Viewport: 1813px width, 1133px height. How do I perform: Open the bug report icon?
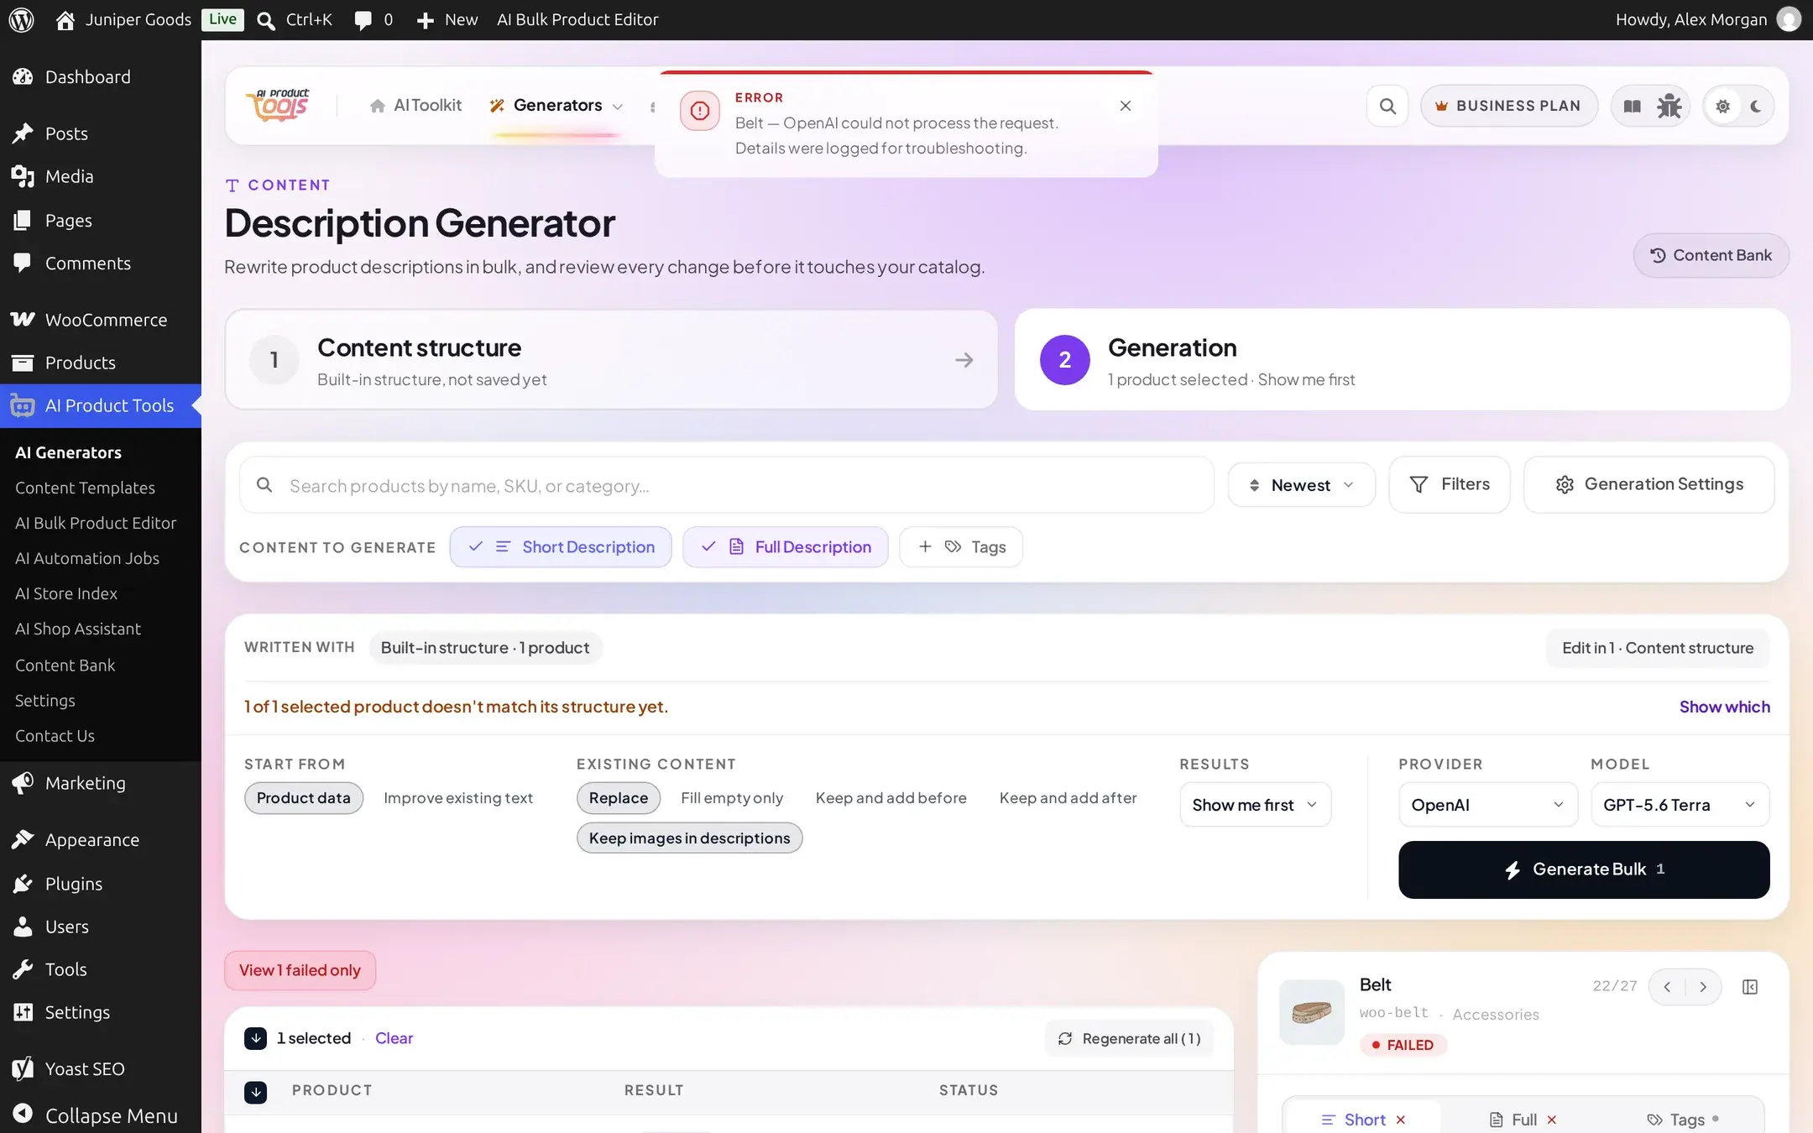coord(1669,106)
